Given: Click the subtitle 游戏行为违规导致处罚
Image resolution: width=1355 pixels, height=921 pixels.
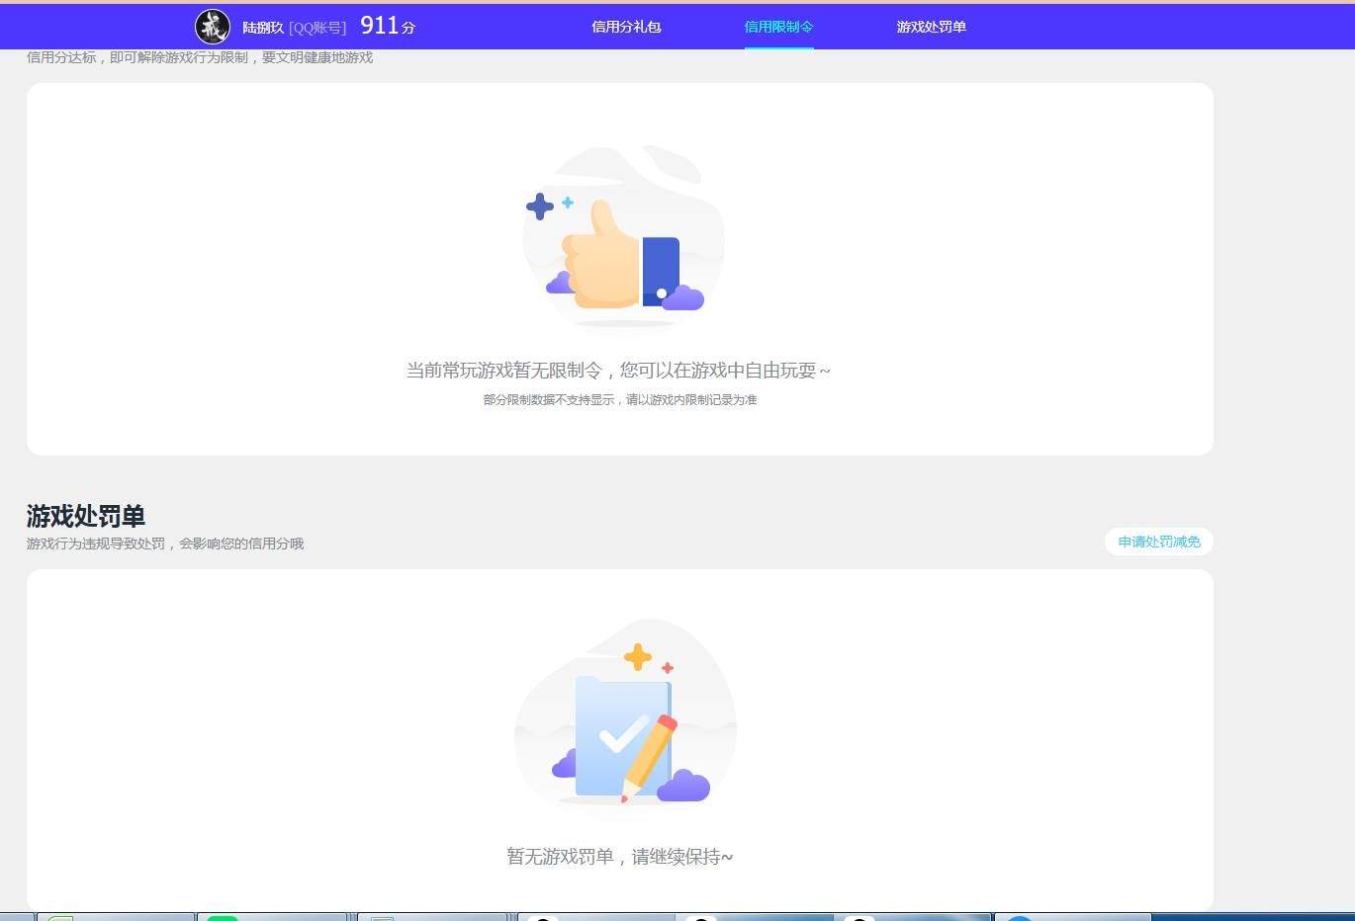Looking at the screenshot, I should tap(96, 544).
